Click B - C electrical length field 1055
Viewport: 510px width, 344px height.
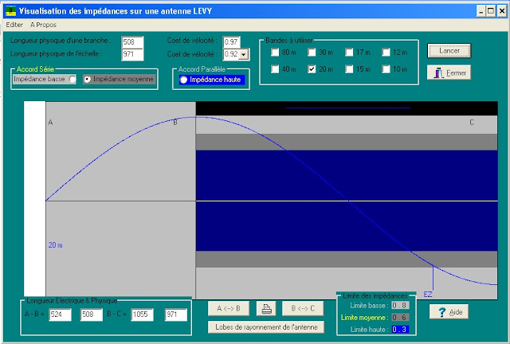point(142,315)
